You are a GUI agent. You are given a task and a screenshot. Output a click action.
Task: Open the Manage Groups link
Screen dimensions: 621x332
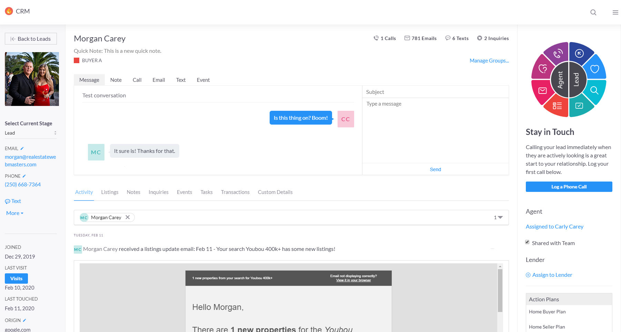(489, 61)
